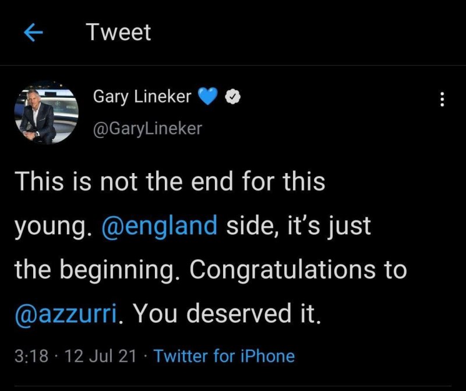Open Gary Lineker's profile picture
This screenshot has width=466, height=391.
45,112
